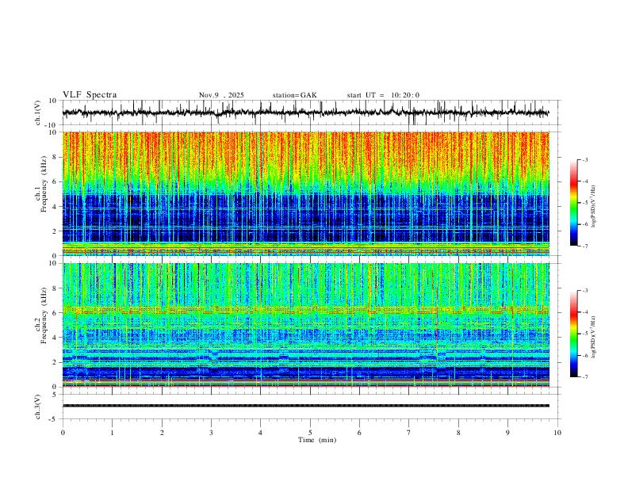Click the "-7" tick on ch.2 colorbar
Viewport: 628px width, 485px height.
[x=584, y=377]
